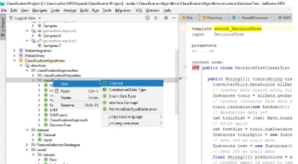This screenshot has width=298, height=164.
Task: Click the Concept icon in New submenu
Action: click(105, 83)
